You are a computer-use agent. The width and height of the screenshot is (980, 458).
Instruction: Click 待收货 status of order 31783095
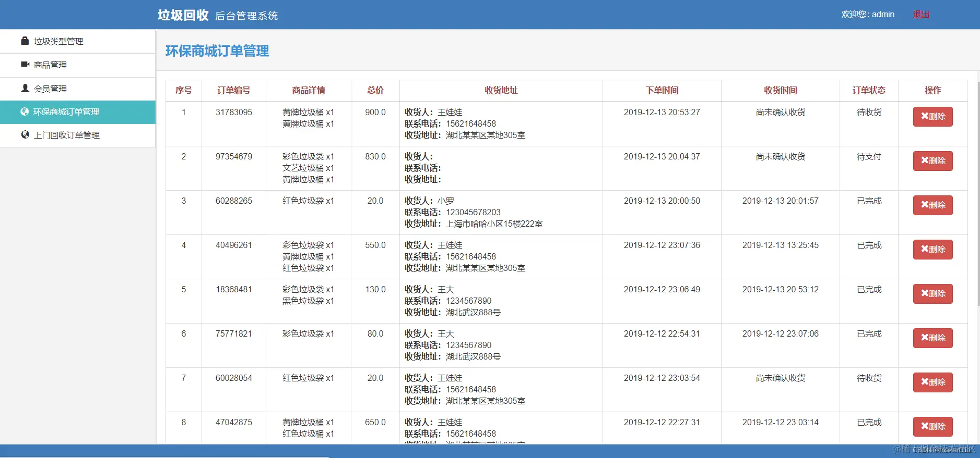(x=869, y=113)
